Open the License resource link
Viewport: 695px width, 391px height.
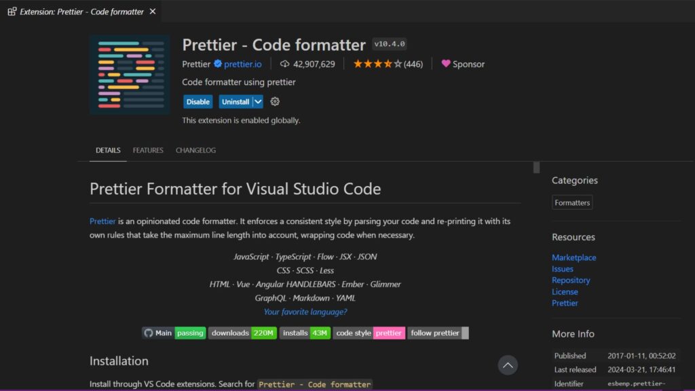coord(565,292)
